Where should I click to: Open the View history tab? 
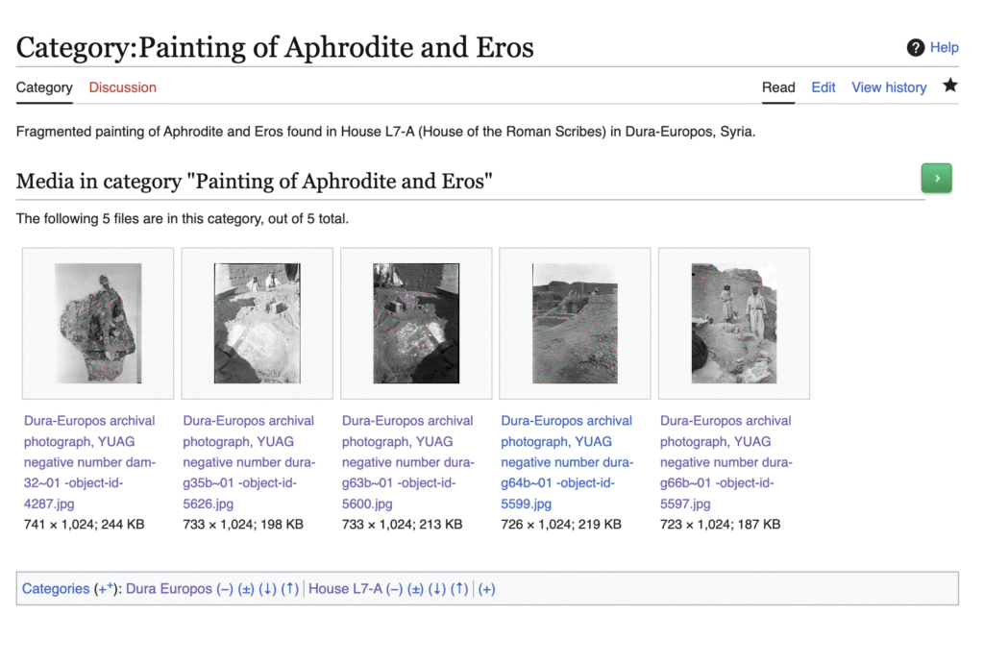[x=889, y=87]
